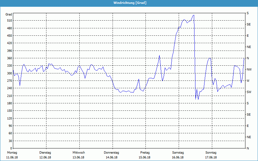
Task: Select the Montag day label
Action: pyautogui.click(x=12, y=152)
